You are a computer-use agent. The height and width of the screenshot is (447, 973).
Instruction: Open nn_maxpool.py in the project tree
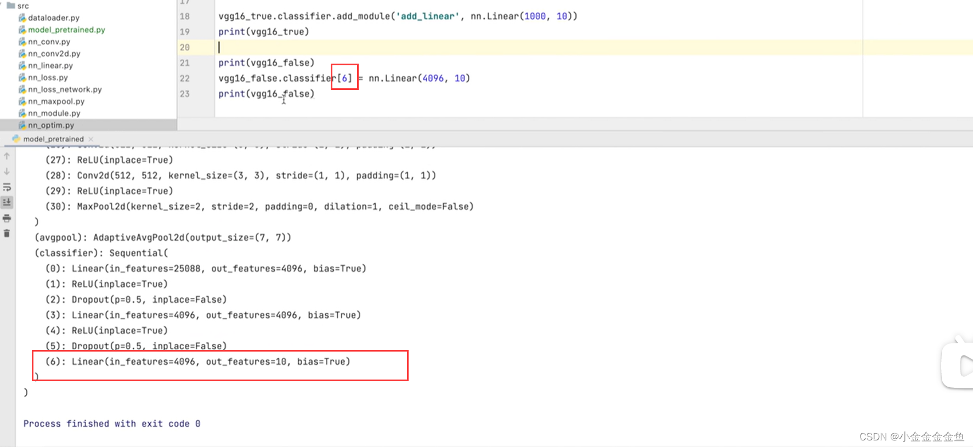coord(56,101)
